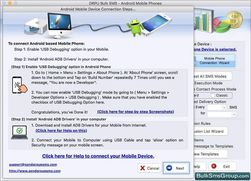
Task: Click the Next button
Action: (x=176, y=168)
